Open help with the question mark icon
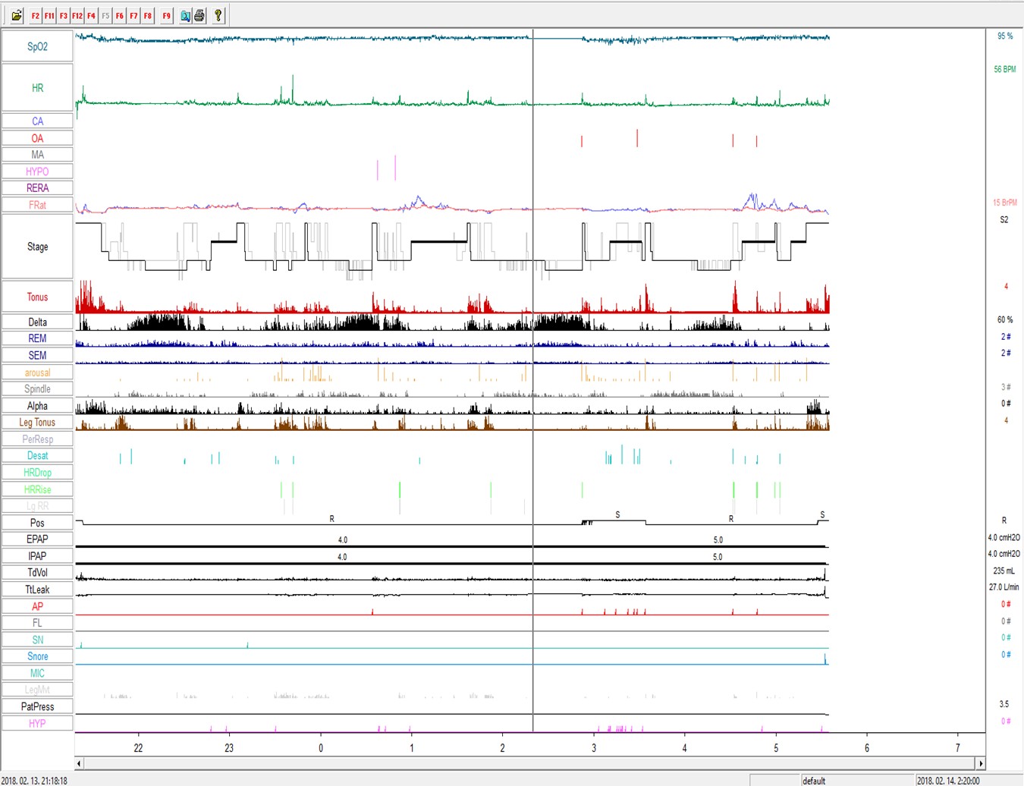 218,15
